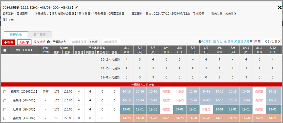Click the help icon before 複製

[200, 41]
